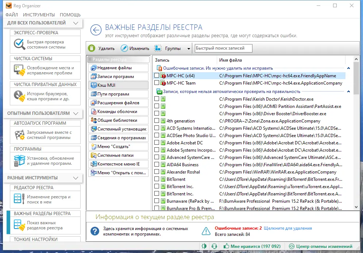Open the Освобождение места cleanup icon
Image resolution: width=363 pixels, height=253 pixels.
coord(19,70)
